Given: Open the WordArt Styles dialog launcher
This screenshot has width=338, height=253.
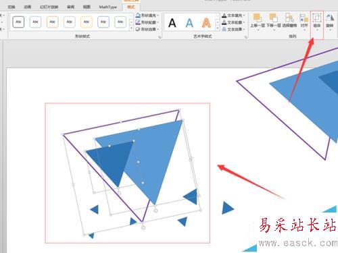Looking at the screenshot, I should pyautogui.click(x=246, y=37).
